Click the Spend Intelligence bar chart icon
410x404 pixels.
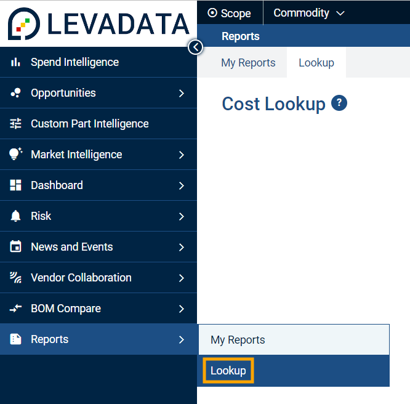[16, 62]
